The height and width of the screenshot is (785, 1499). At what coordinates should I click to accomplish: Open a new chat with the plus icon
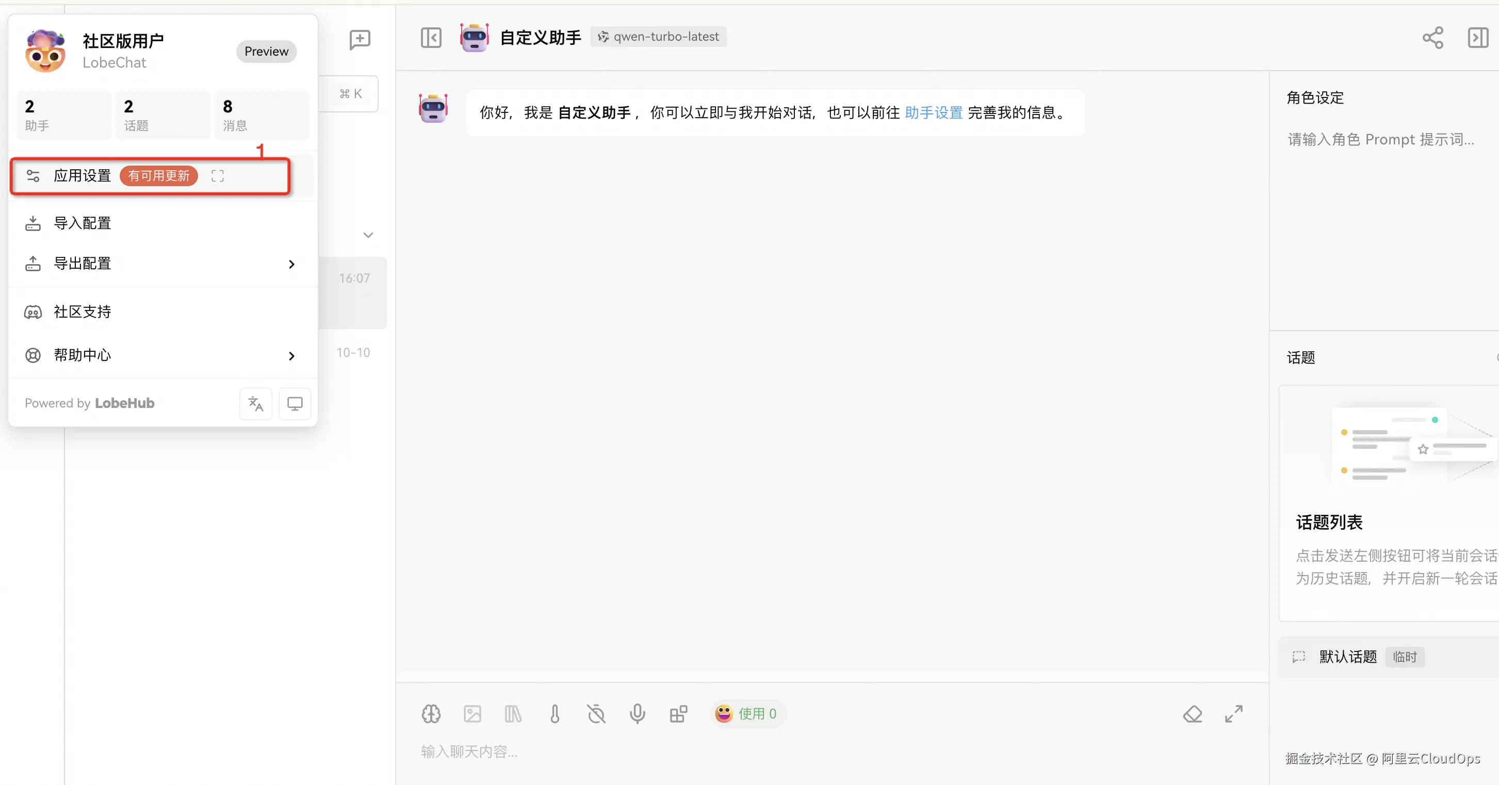click(360, 39)
